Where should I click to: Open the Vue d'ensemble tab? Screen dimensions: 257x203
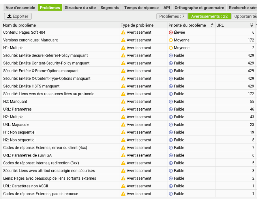(20, 8)
